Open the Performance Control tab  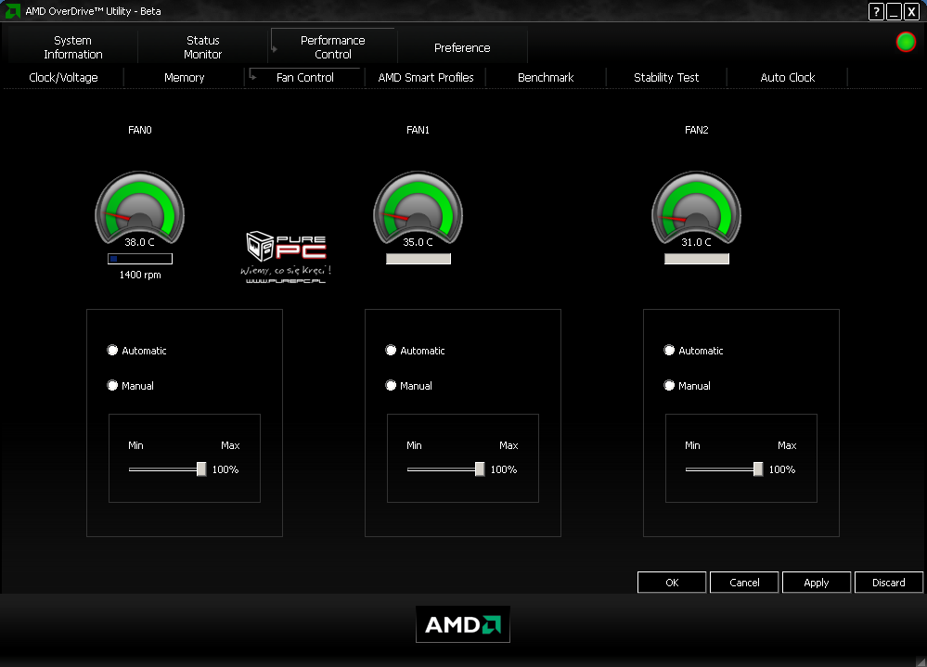[x=333, y=47]
